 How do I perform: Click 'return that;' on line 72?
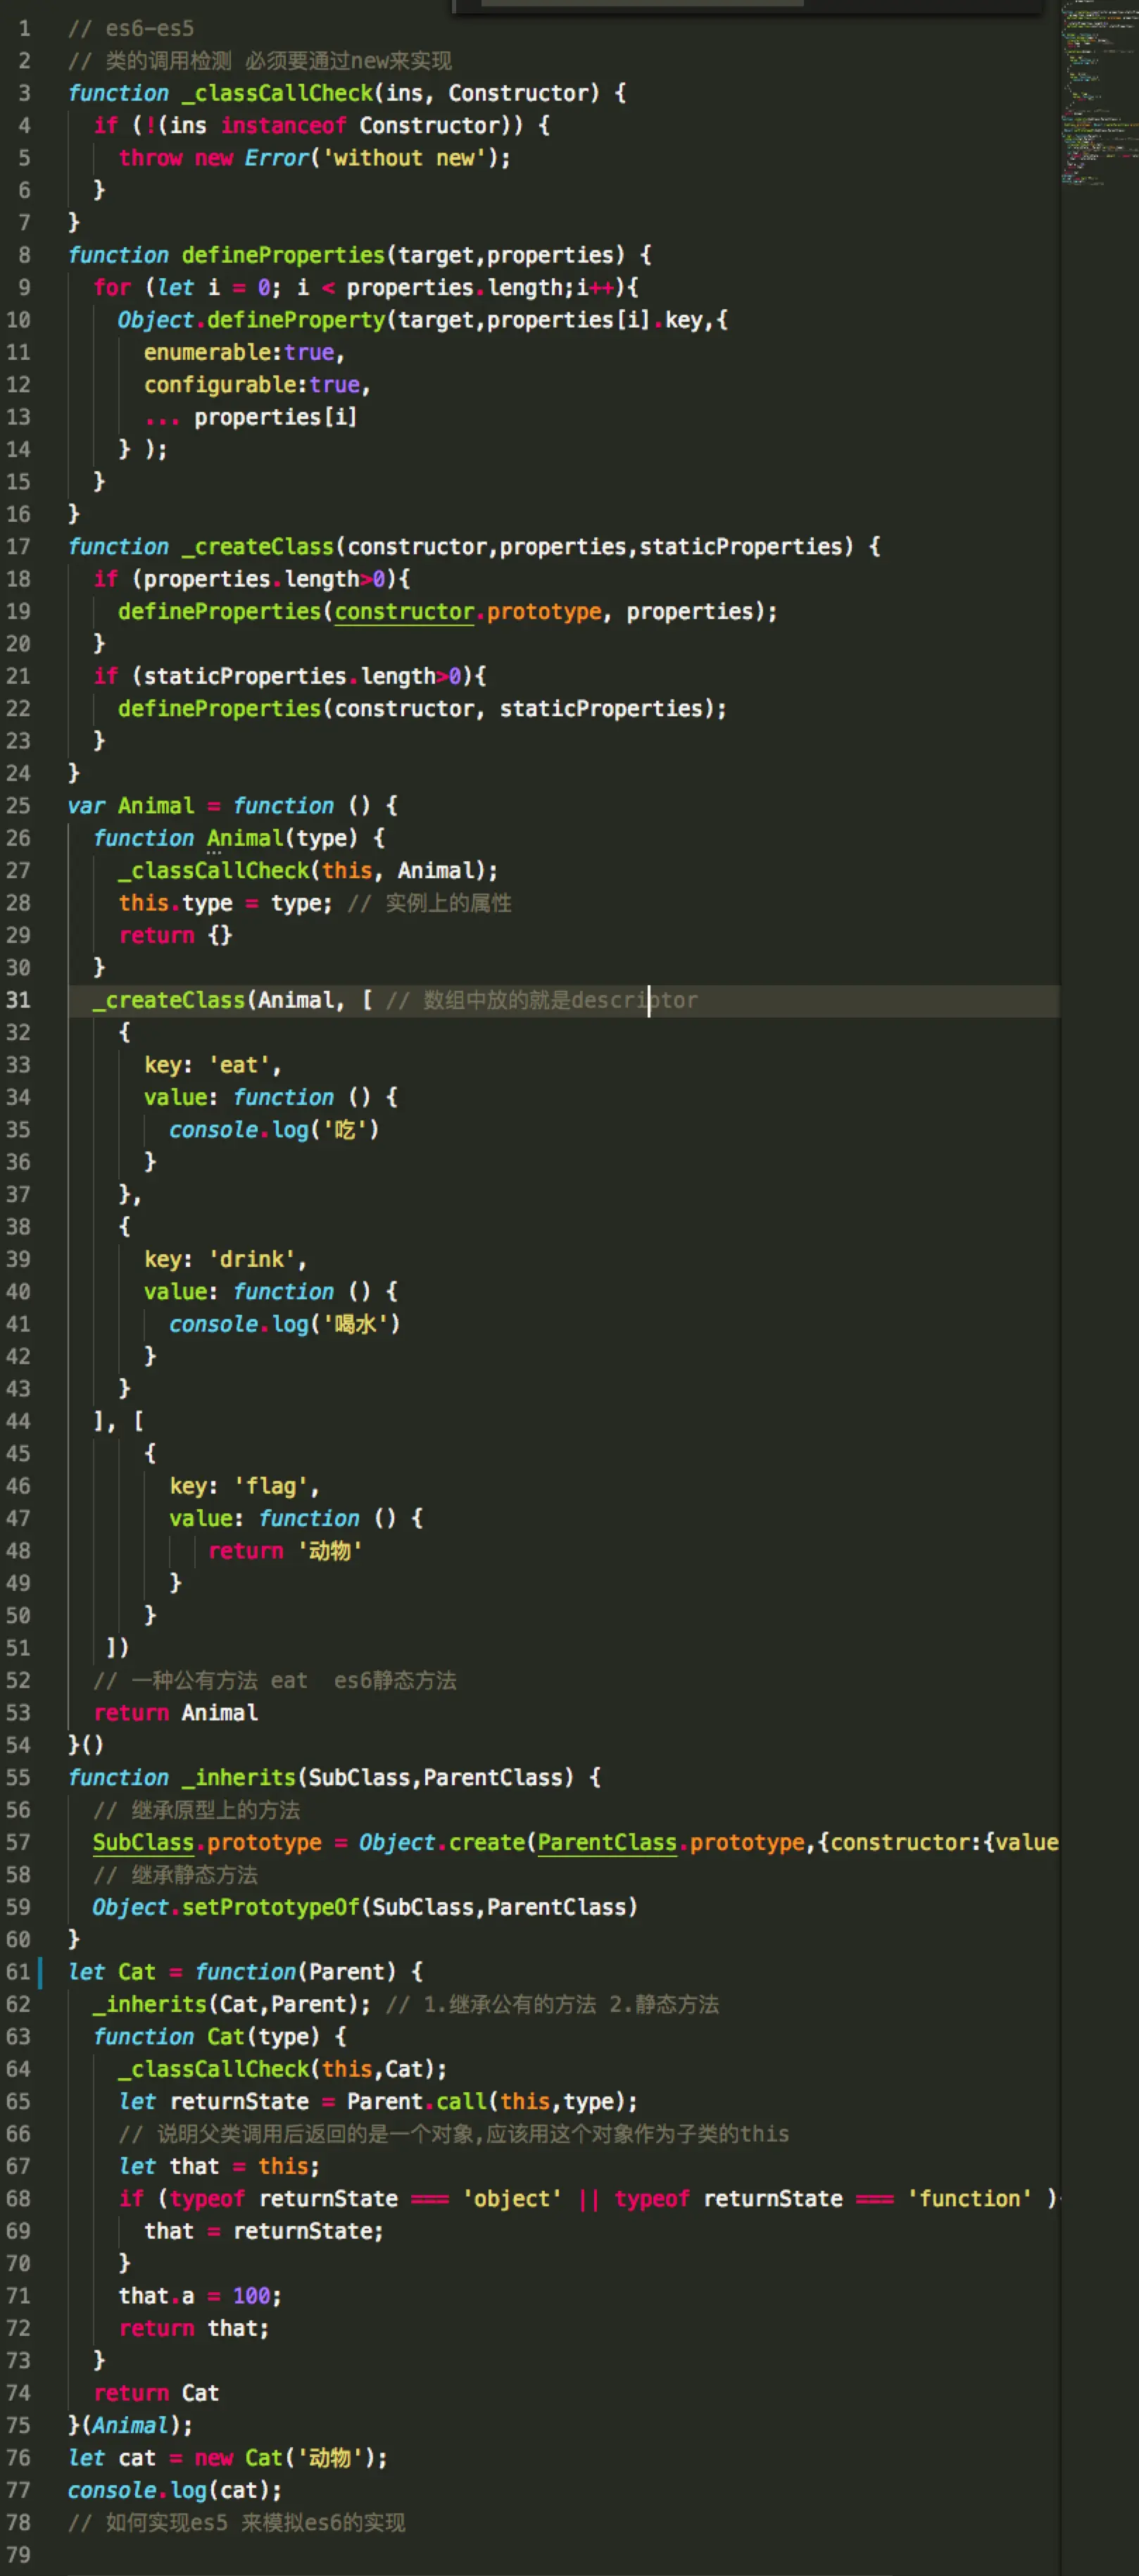coord(194,2328)
